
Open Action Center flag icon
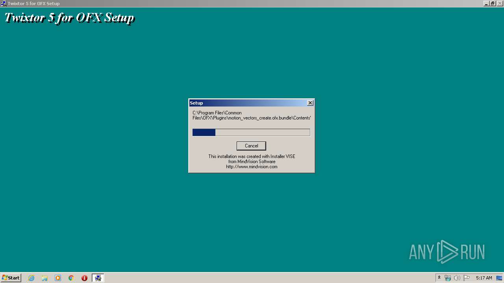[x=467, y=278]
